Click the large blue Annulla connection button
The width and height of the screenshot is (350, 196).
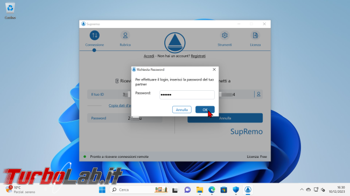tap(225, 118)
